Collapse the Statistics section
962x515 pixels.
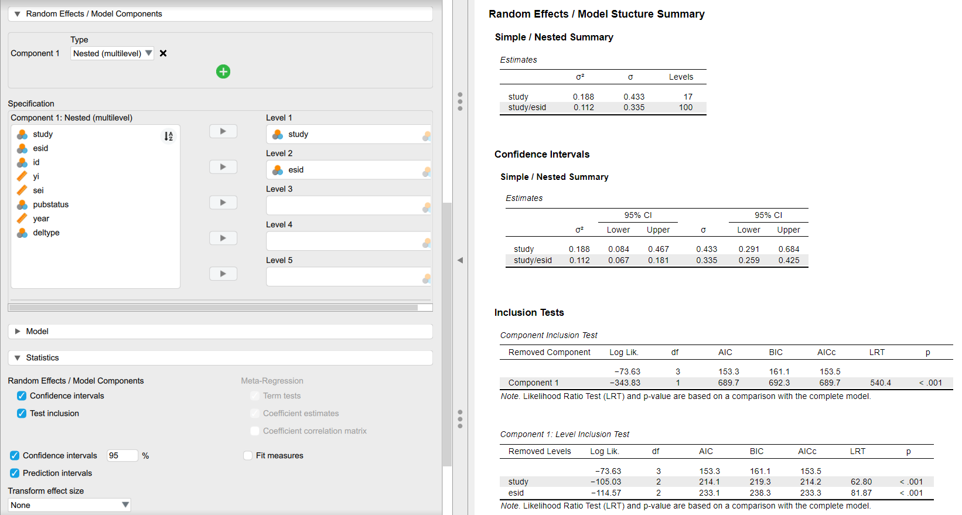42,358
